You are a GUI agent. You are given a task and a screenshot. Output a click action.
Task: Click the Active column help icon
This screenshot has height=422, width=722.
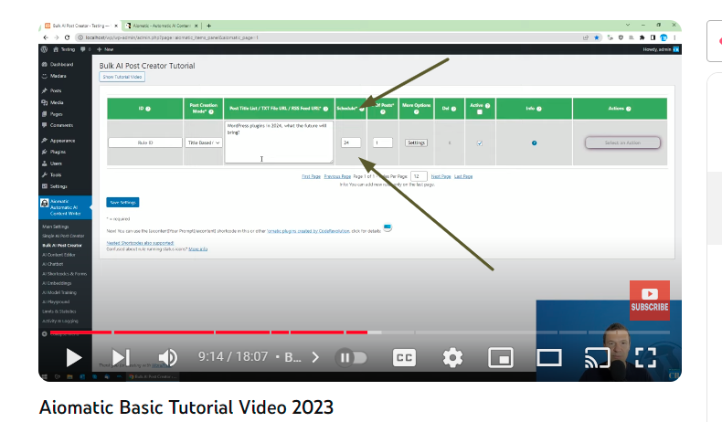[x=488, y=106]
